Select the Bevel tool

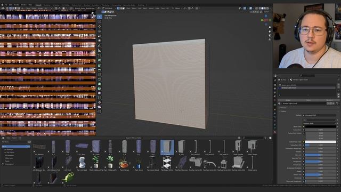tap(100, 70)
